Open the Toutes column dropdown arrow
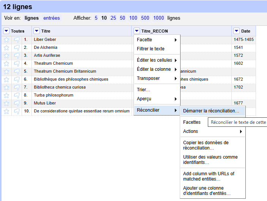Screen dimensions: 267x201 6,31
